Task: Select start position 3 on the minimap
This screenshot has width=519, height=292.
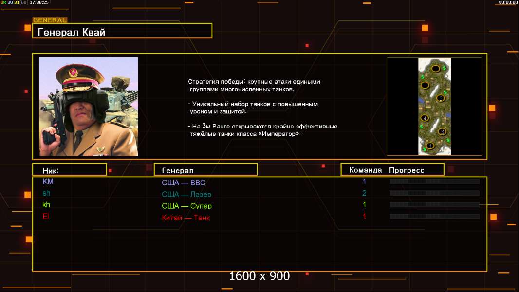Action: (x=442, y=131)
